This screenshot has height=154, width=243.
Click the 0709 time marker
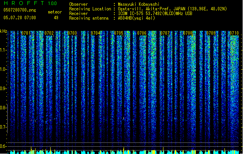click(211, 33)
